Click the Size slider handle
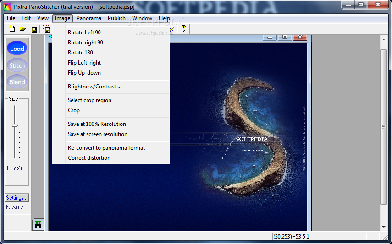The image size is (392, 244). click(15, 125)
